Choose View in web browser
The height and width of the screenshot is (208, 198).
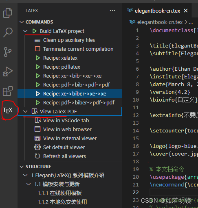coord(67,130)
